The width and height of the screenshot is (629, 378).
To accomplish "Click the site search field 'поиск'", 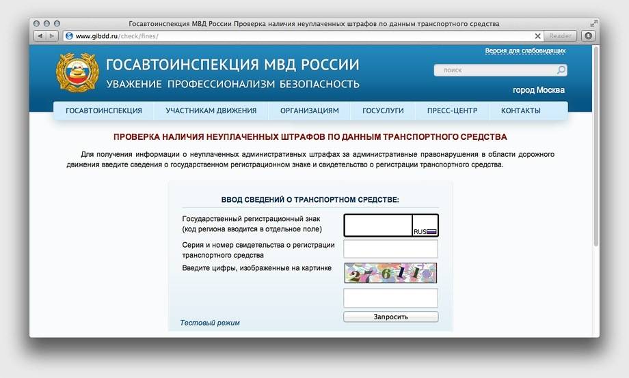I will point(496,70).
